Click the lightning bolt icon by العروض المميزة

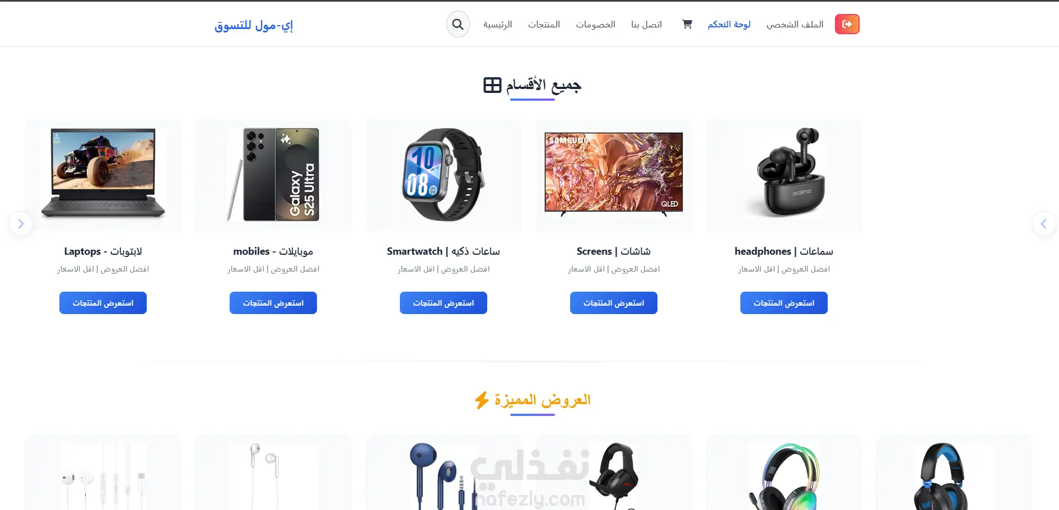tap(482, 400)
